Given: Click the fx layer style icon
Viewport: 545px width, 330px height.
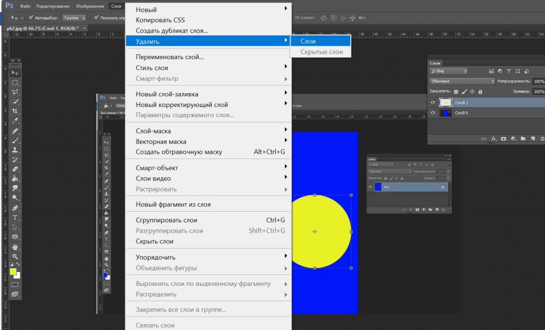Looking at the screenshot, I should tap(493, 138).
